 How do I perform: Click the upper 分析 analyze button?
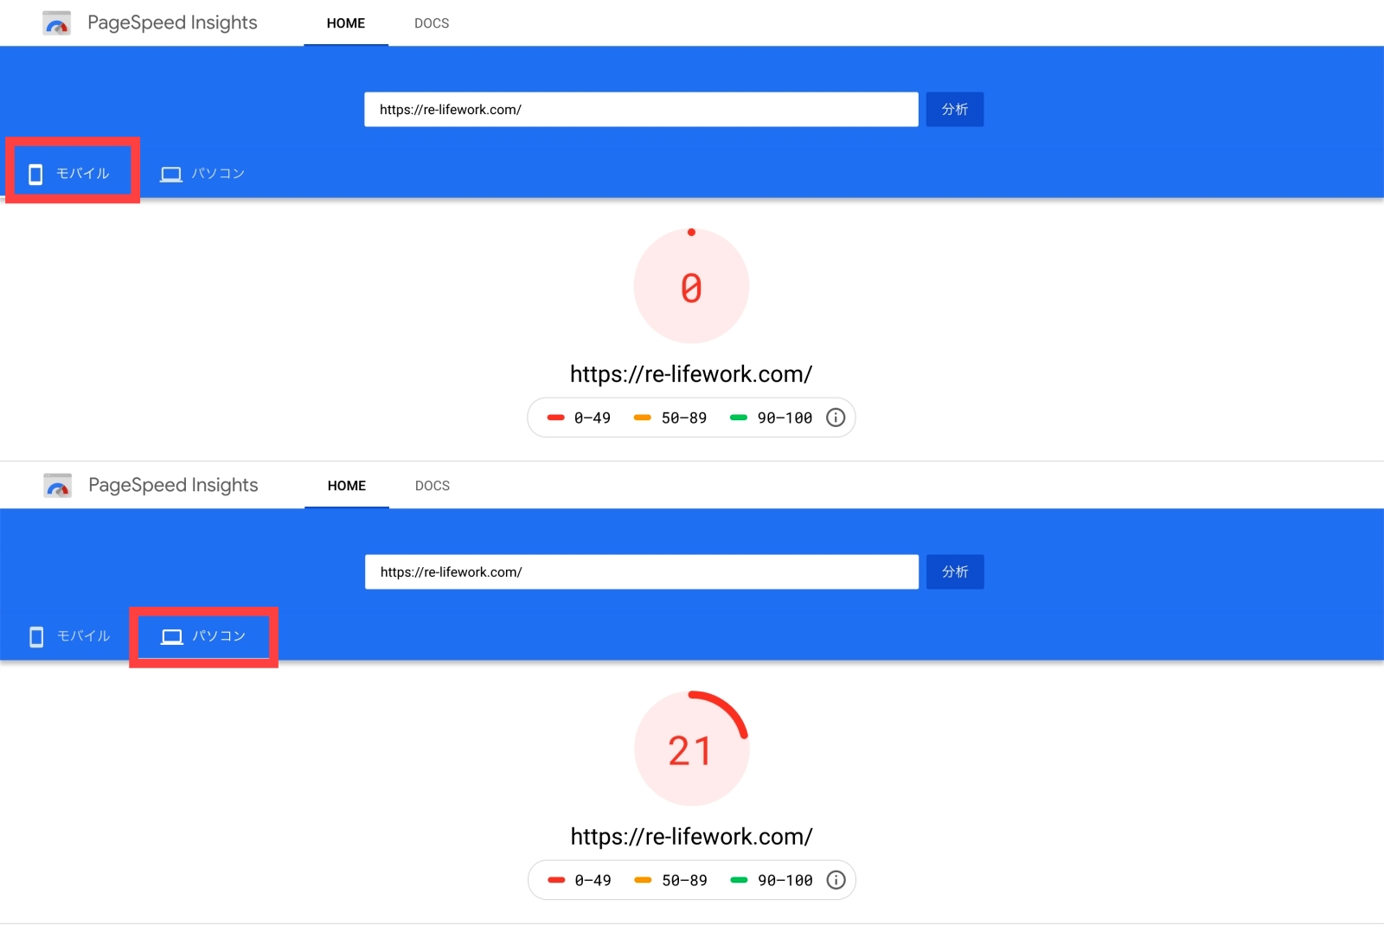click(x=955, y=110)
